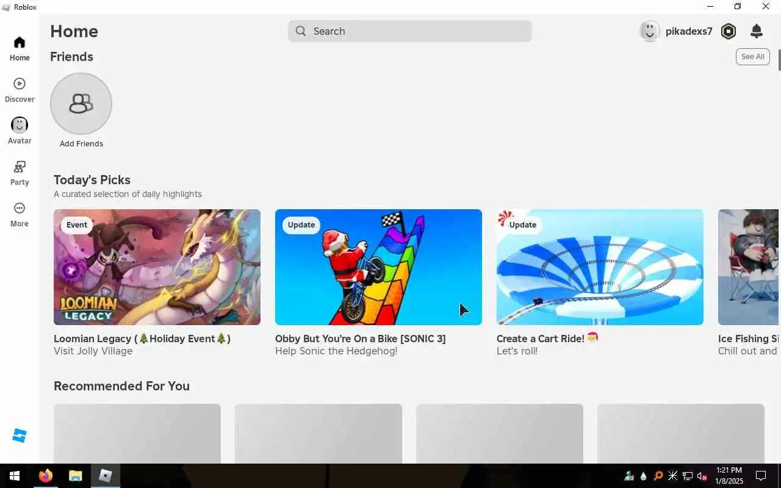Open the notifications bell
The width and height of the screenshot is (781, 488).
click(757, 31)
